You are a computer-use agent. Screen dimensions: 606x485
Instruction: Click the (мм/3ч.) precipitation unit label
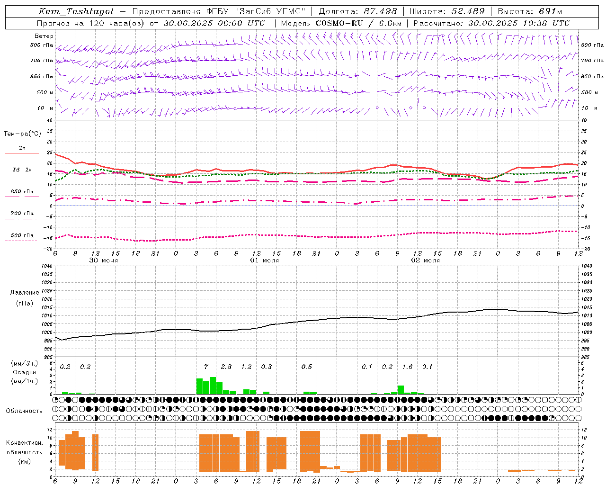tap(25, 363)
